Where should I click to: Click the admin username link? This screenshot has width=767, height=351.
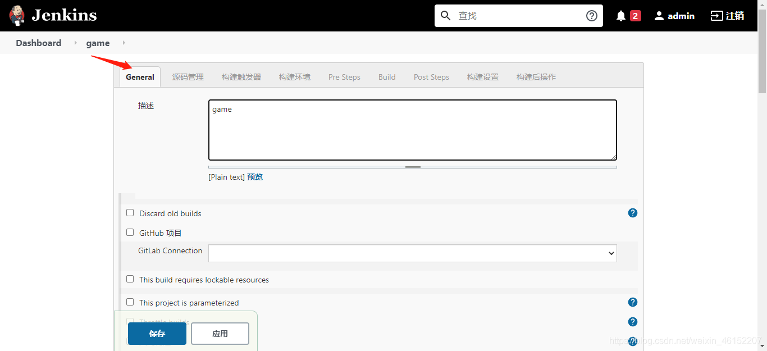pos(681,16)
